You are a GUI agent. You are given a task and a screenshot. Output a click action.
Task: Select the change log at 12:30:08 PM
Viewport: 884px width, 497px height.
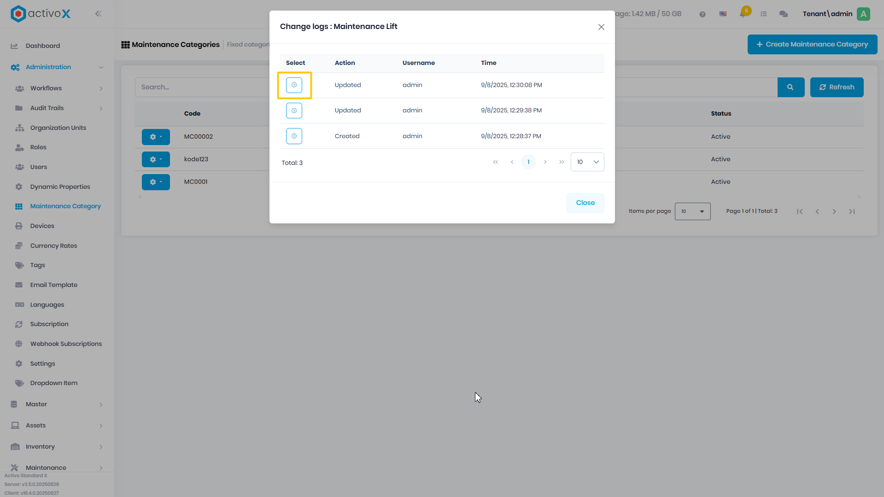[x=294, y=85]
